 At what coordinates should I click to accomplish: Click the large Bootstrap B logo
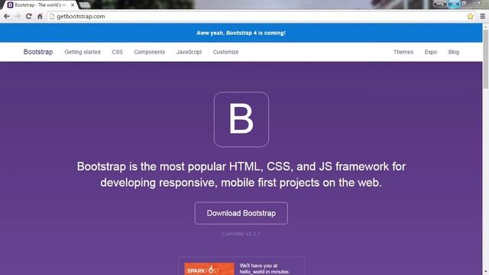[x=241, y=119]
